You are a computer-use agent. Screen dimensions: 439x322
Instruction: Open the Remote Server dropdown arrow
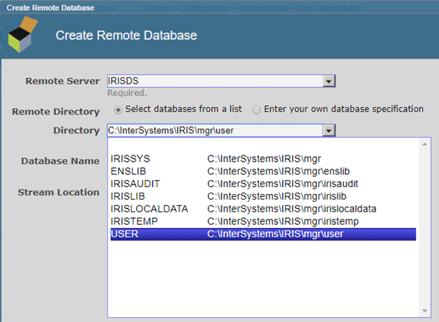point(329,81)
